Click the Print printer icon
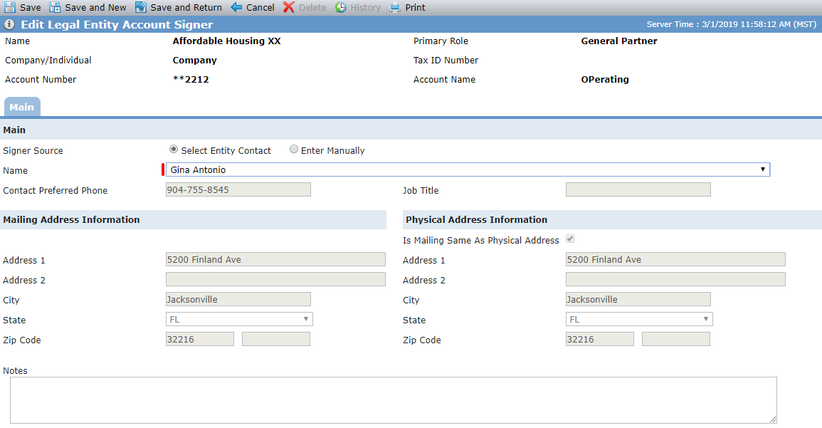 click(x=395, y=7)
